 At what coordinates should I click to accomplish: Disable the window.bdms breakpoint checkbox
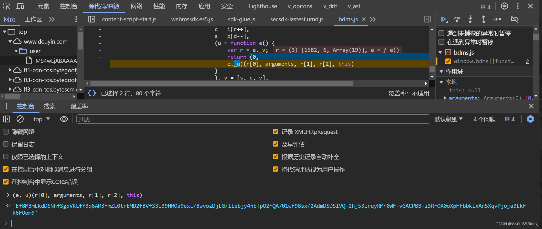[x=448, y=61]
